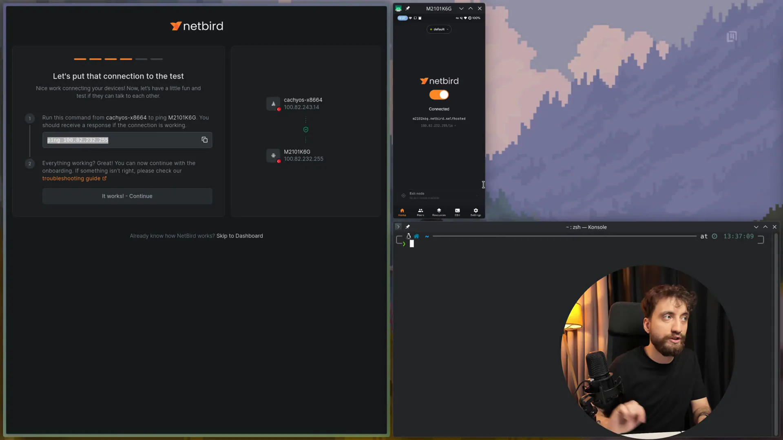Open Peers tab in phone NetBird app

(420, 212)
